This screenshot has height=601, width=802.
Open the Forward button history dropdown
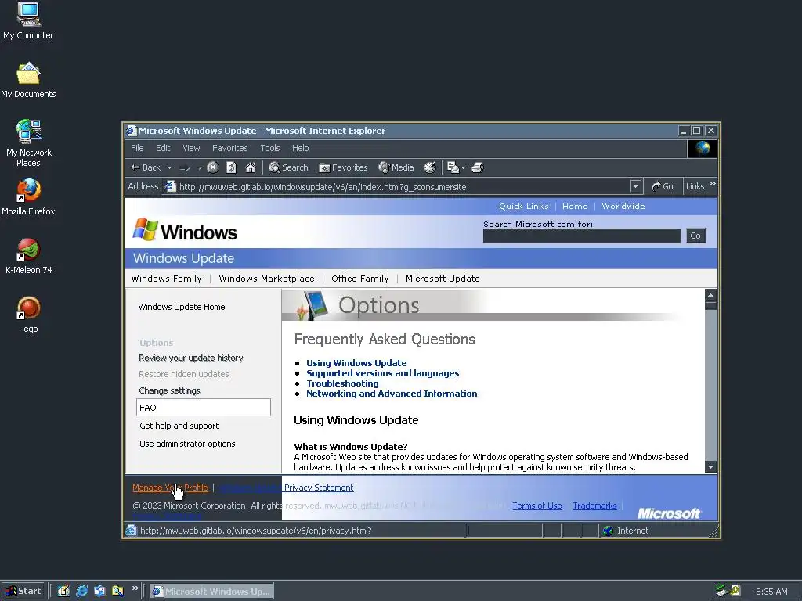click(200, 167)
